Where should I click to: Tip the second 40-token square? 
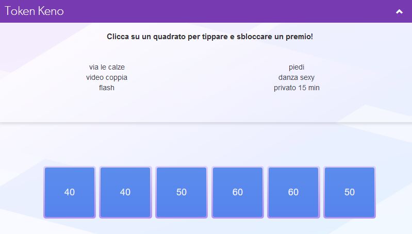coord(125,192)
